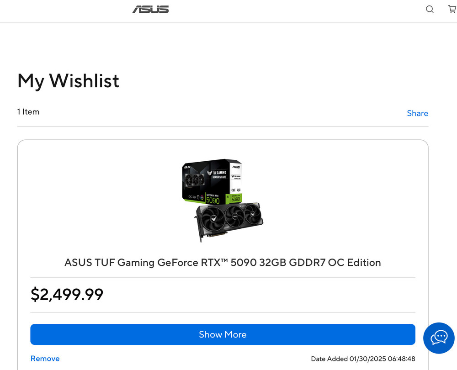The height and width of the screenshot is (370, 457).
Task: Click the ASUS logo in the header
Action: click(150, 9)
